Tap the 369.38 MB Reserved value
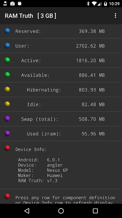The image size is (122, 218). (92, 31)
